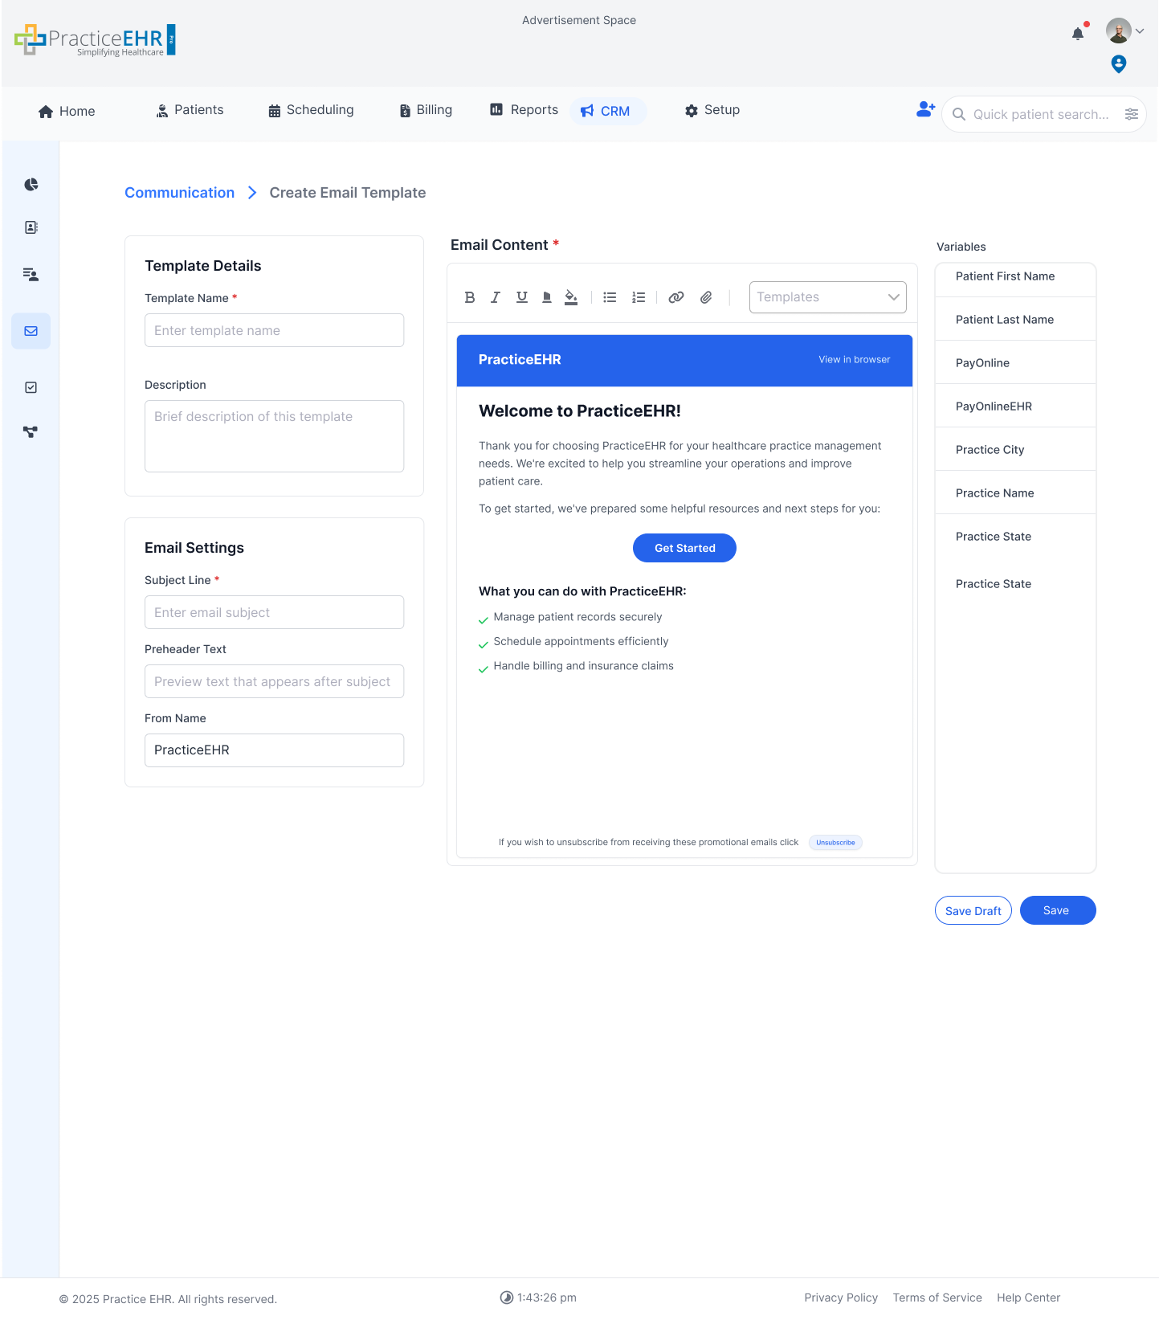Image resolution: width=1159 pixels, height=1320 pixels.
Task: Insert Patient First Name variable
Action: (1015, 276)
